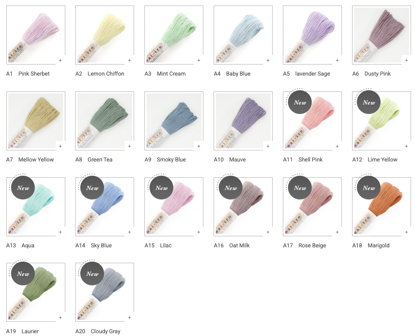The image size is (415, 336).
Task: Expand the plus icon on A12 Lime Yellow
Action: pyautogui.click(x=407, y=146)
